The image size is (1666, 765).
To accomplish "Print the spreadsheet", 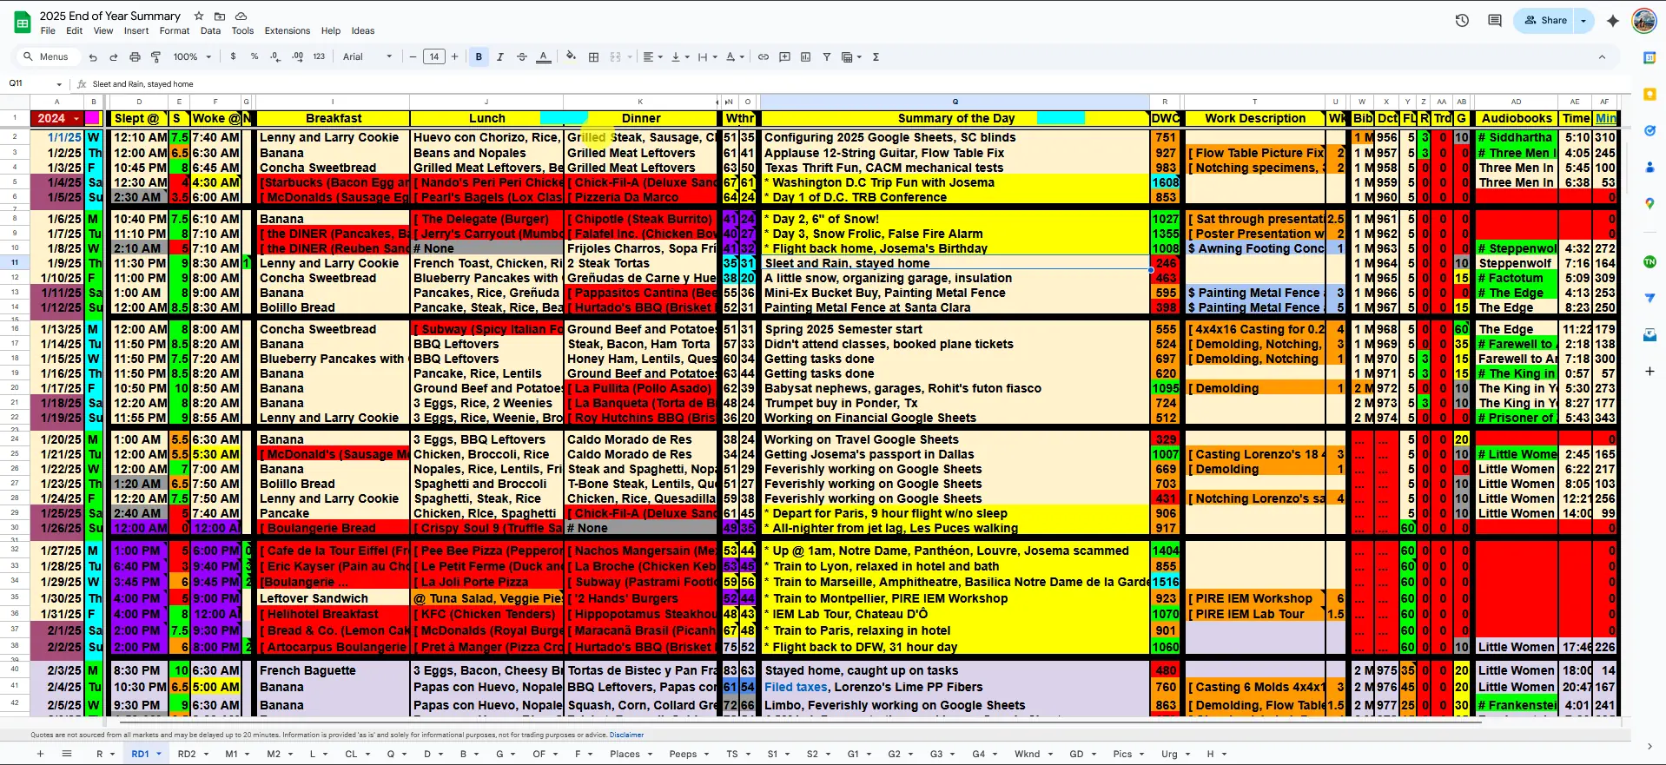I will point(135,57).
